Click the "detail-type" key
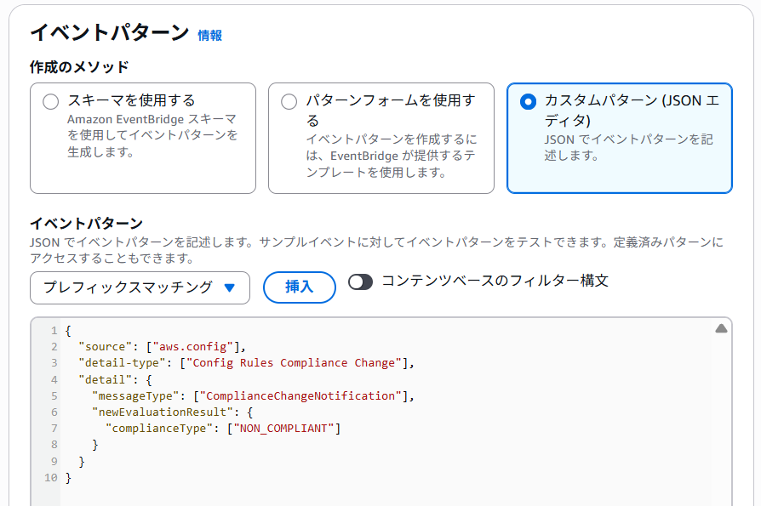Viewport: 761px width, 506px height. (x=122, y=363)
